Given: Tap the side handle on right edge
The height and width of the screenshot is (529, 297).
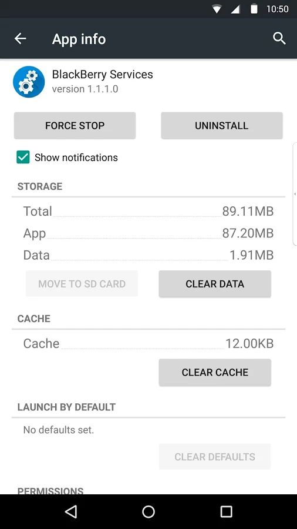Looking at the screenshot, I should tap(295, 194).
